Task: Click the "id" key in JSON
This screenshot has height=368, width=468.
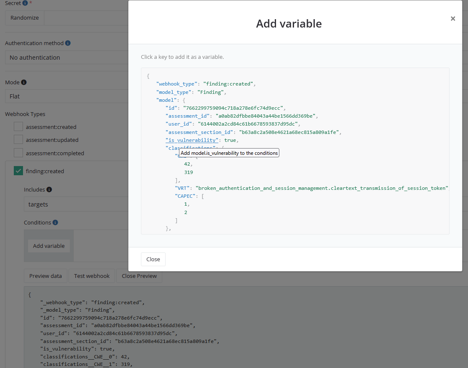Action: pyautogui.click(x=171, y=108)
